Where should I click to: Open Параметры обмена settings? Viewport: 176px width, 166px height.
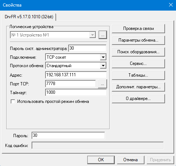point(138,40)
